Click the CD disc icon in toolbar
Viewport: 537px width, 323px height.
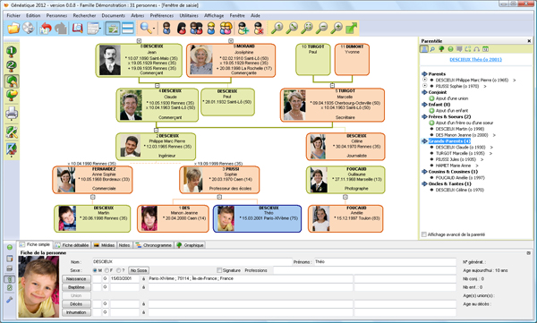[29, 28]
